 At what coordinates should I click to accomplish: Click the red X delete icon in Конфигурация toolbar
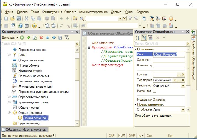[41, 38]
